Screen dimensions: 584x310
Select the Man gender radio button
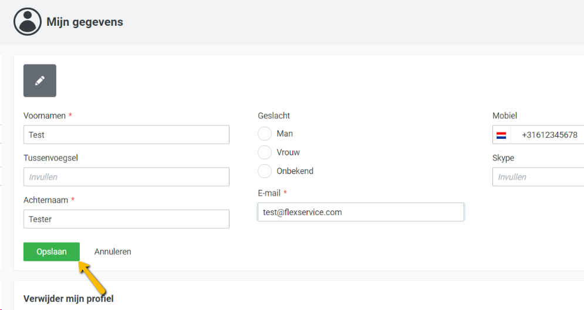pyautogui.click(x=265, y=134)
